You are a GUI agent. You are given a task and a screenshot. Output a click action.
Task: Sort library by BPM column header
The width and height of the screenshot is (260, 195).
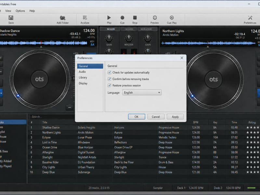point(196,123)
